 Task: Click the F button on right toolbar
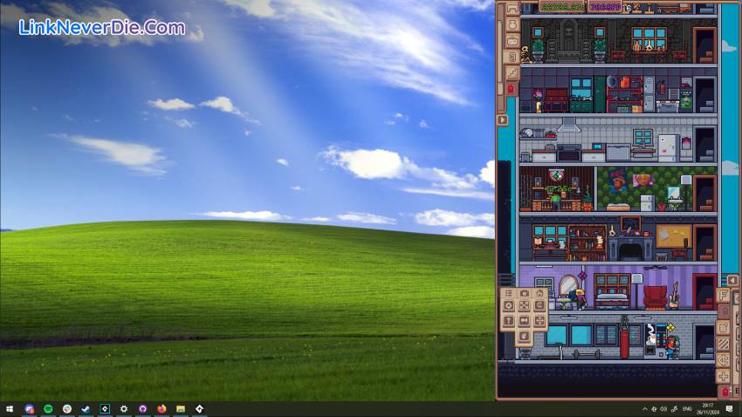click(x=723, y=296)
